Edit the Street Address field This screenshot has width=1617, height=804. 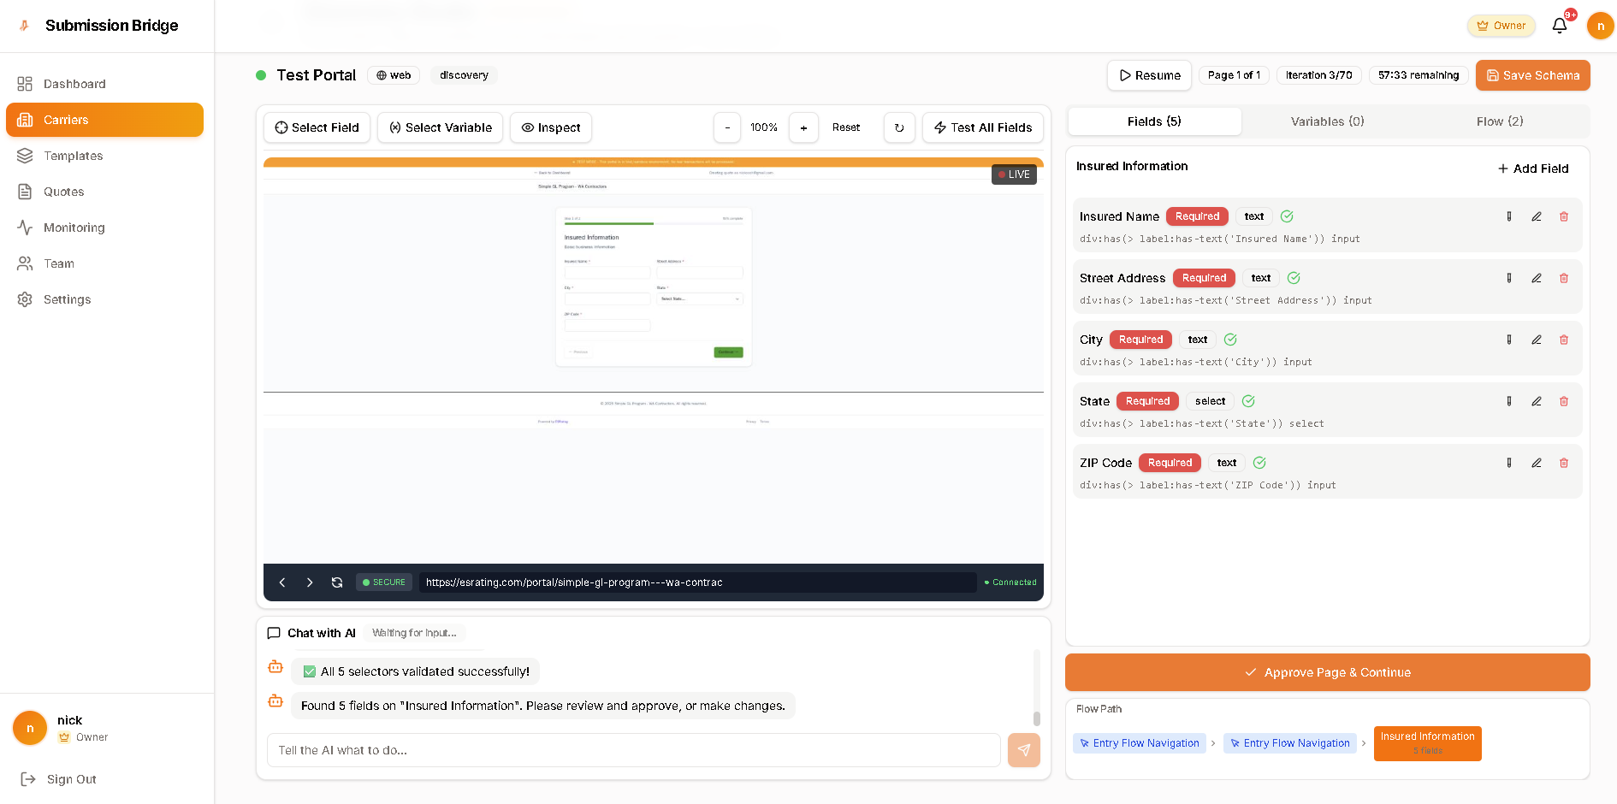point(1536,279)
